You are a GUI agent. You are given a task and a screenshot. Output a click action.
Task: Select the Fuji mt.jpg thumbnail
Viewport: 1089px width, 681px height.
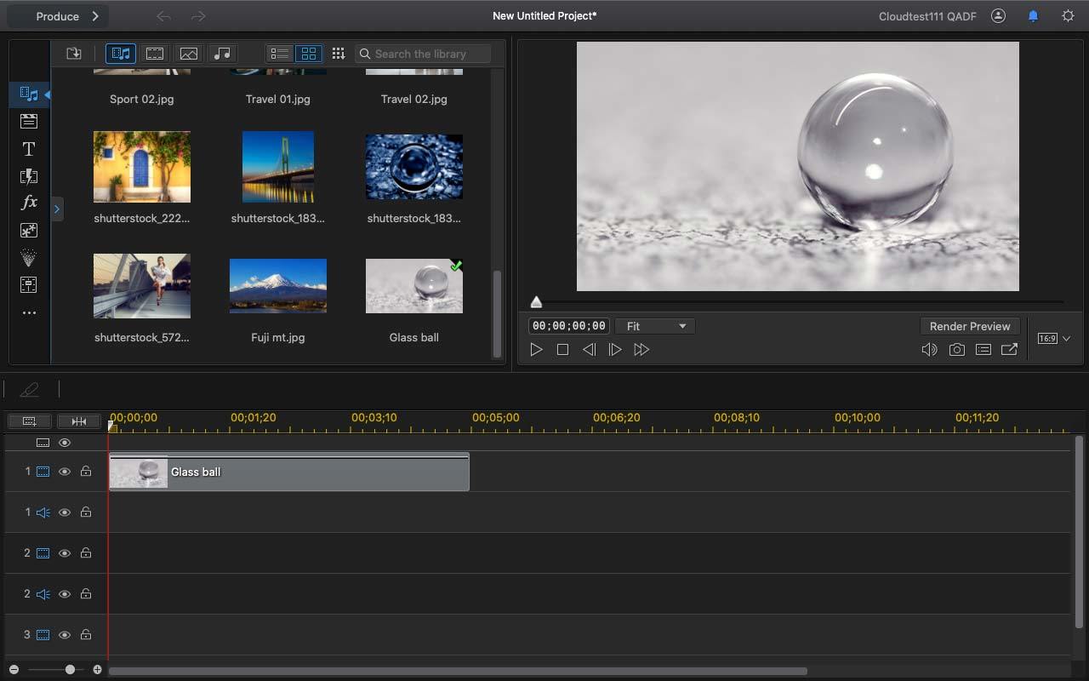(277, 286)
